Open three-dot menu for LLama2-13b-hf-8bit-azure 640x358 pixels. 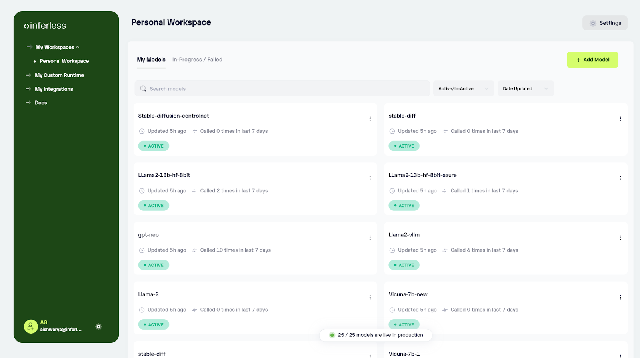click(x=620, y=178)
